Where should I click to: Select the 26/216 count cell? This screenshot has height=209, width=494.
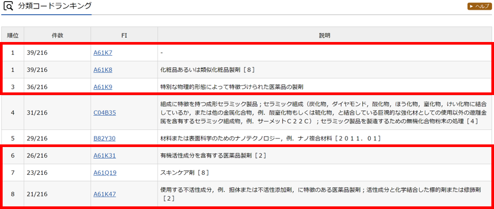(x=57, y=155)
